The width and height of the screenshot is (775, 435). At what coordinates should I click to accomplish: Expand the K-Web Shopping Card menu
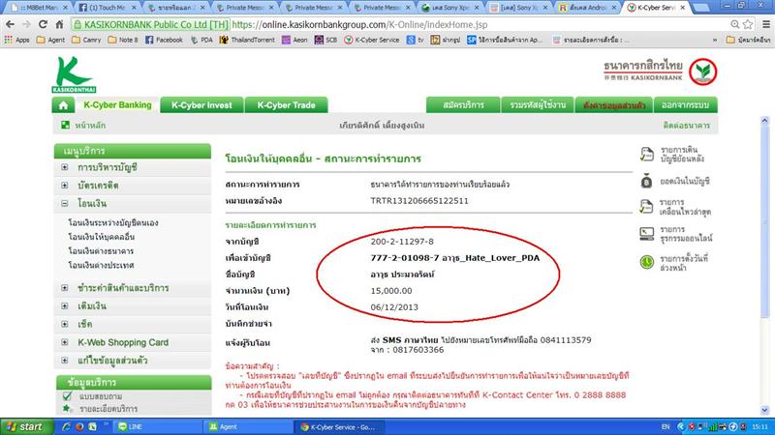click(x=65, y=342)
